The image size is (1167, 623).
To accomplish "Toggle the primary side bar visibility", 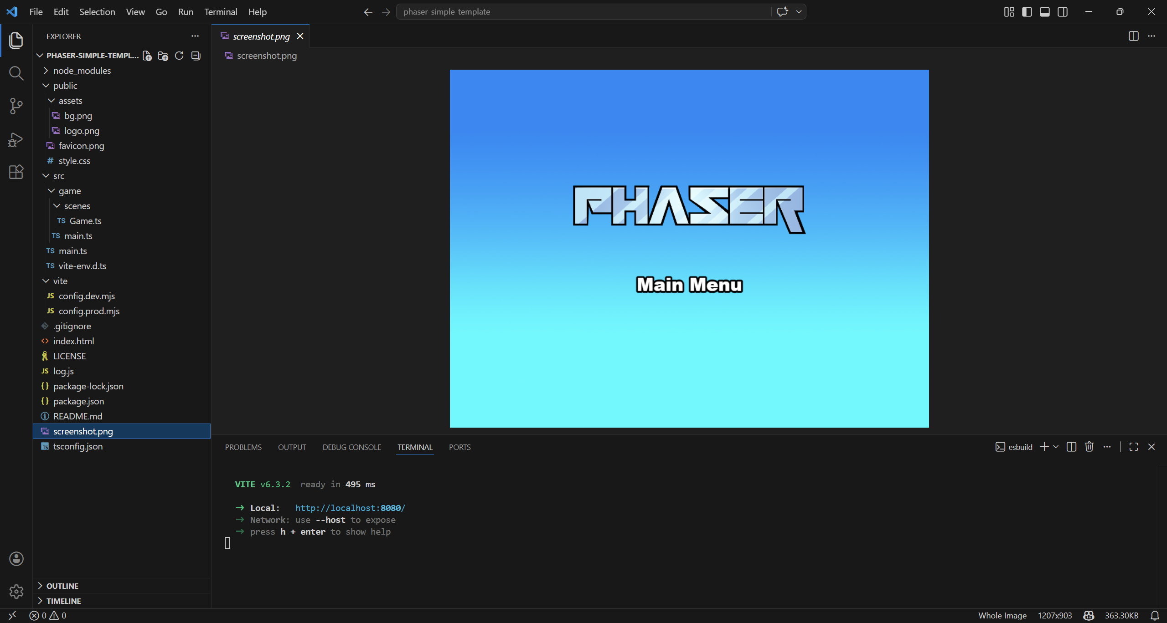I will [1027, 12].
